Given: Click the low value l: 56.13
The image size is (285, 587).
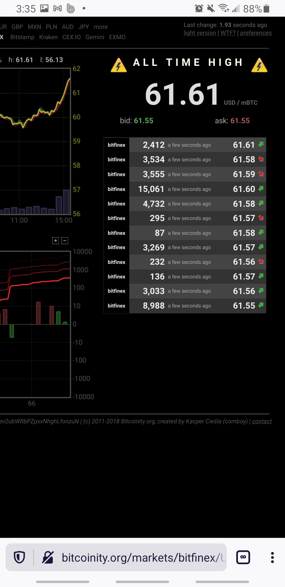Looking at the screenshot, I should click(51, 60).
